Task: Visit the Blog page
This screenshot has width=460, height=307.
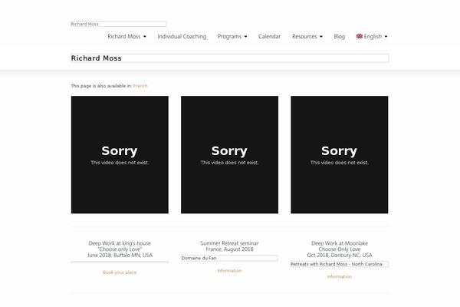Action: pos(339,36)
